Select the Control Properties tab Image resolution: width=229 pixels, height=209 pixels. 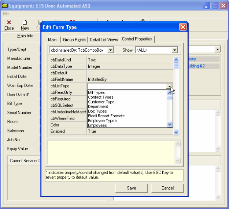tap(137, 39)
